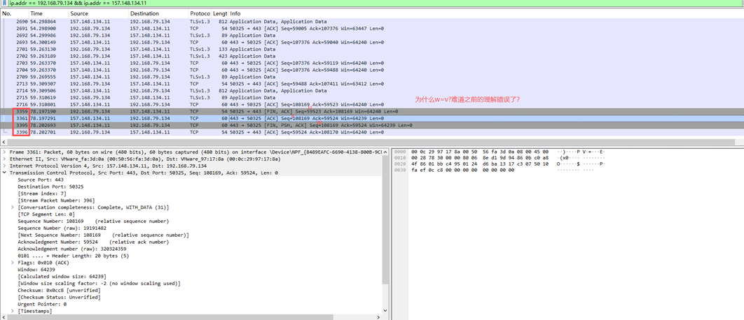Click the Info column header
The image size is (744, 320).
coord(235,14)
